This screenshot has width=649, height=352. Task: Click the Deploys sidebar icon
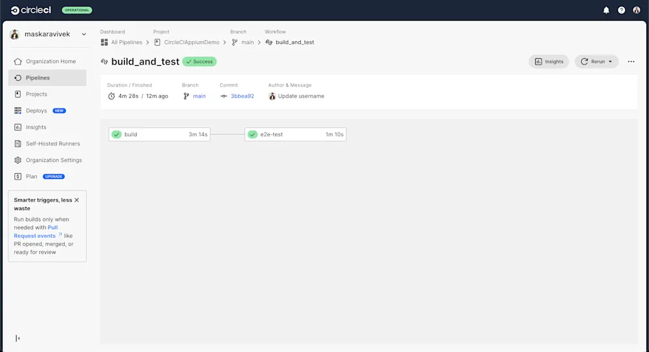tap(18, 110)
